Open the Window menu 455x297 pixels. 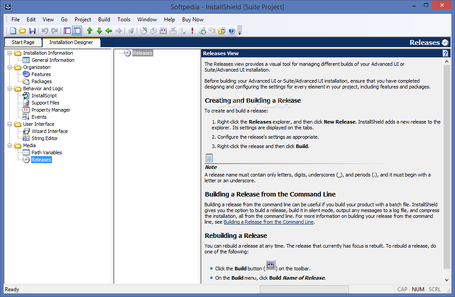tap(147, 20)
